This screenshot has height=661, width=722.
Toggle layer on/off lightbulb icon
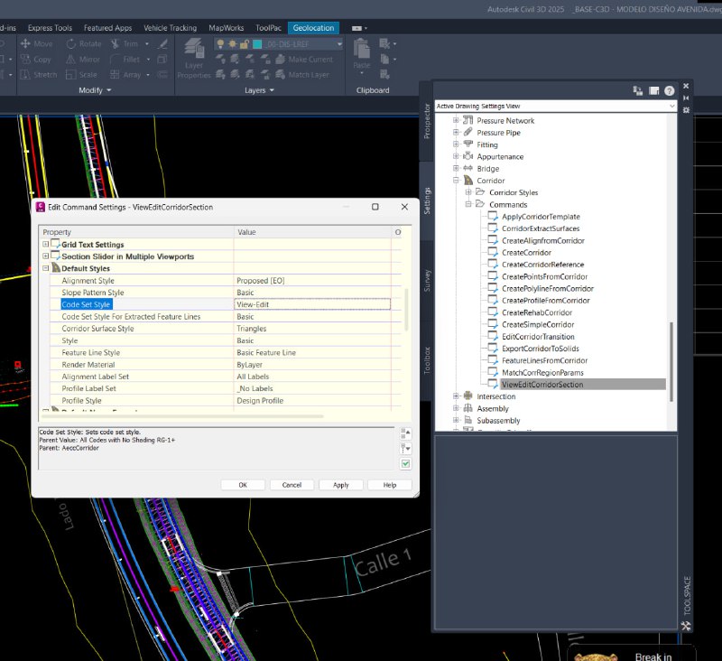pos(220,44)
